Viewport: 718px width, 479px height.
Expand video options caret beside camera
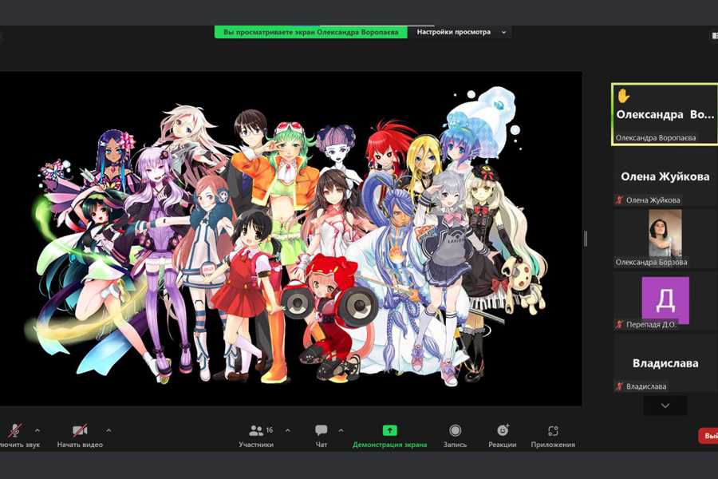pos(108,431)
